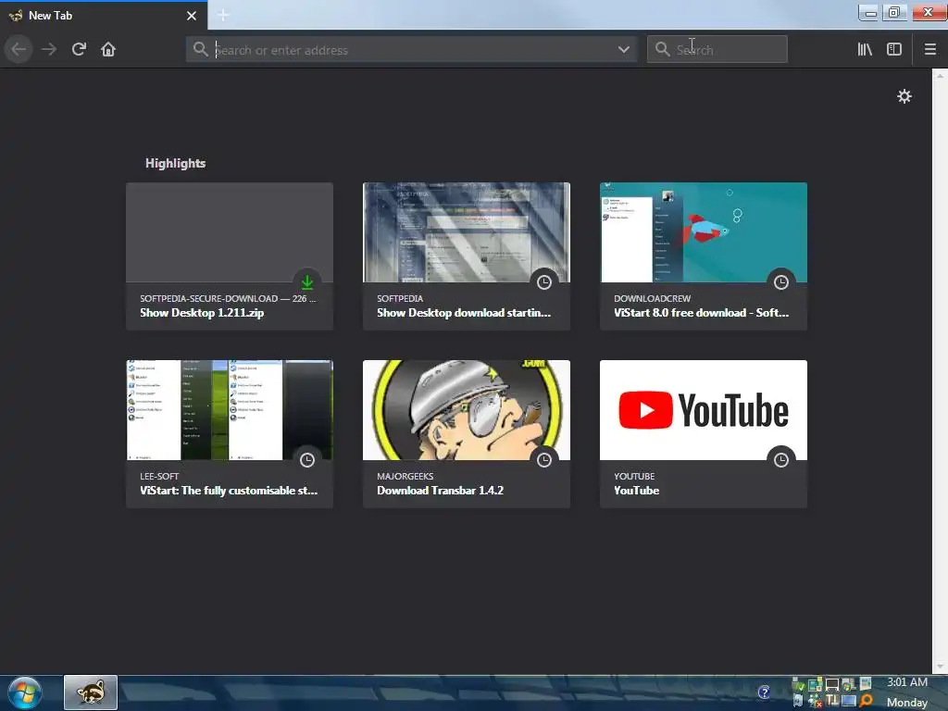Open New Tab preferences gear
The width and height of the screenshot is (948, 711).
pos(904,96)
